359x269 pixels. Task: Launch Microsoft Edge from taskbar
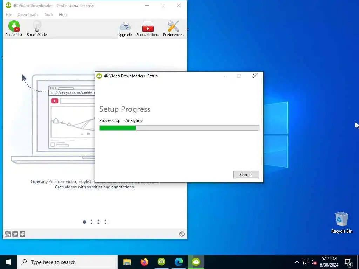[178, 262]
